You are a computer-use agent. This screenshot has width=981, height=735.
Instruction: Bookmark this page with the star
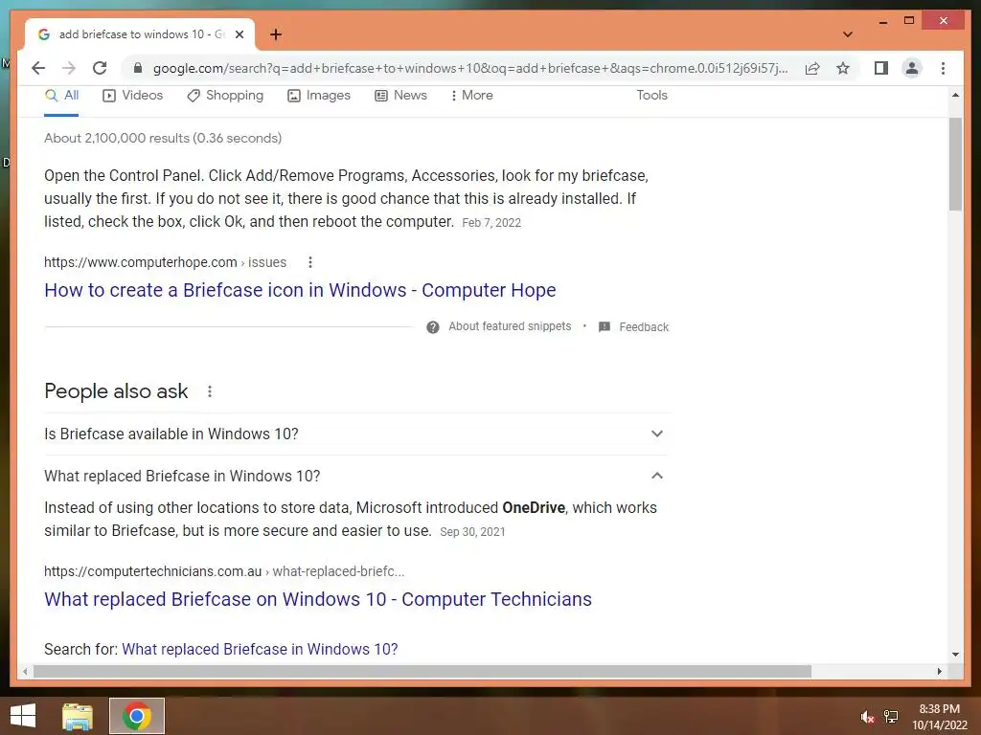tap(843, 68)
